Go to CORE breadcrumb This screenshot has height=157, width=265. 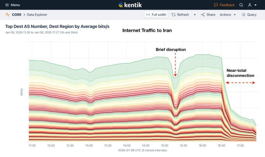point(17,14)
